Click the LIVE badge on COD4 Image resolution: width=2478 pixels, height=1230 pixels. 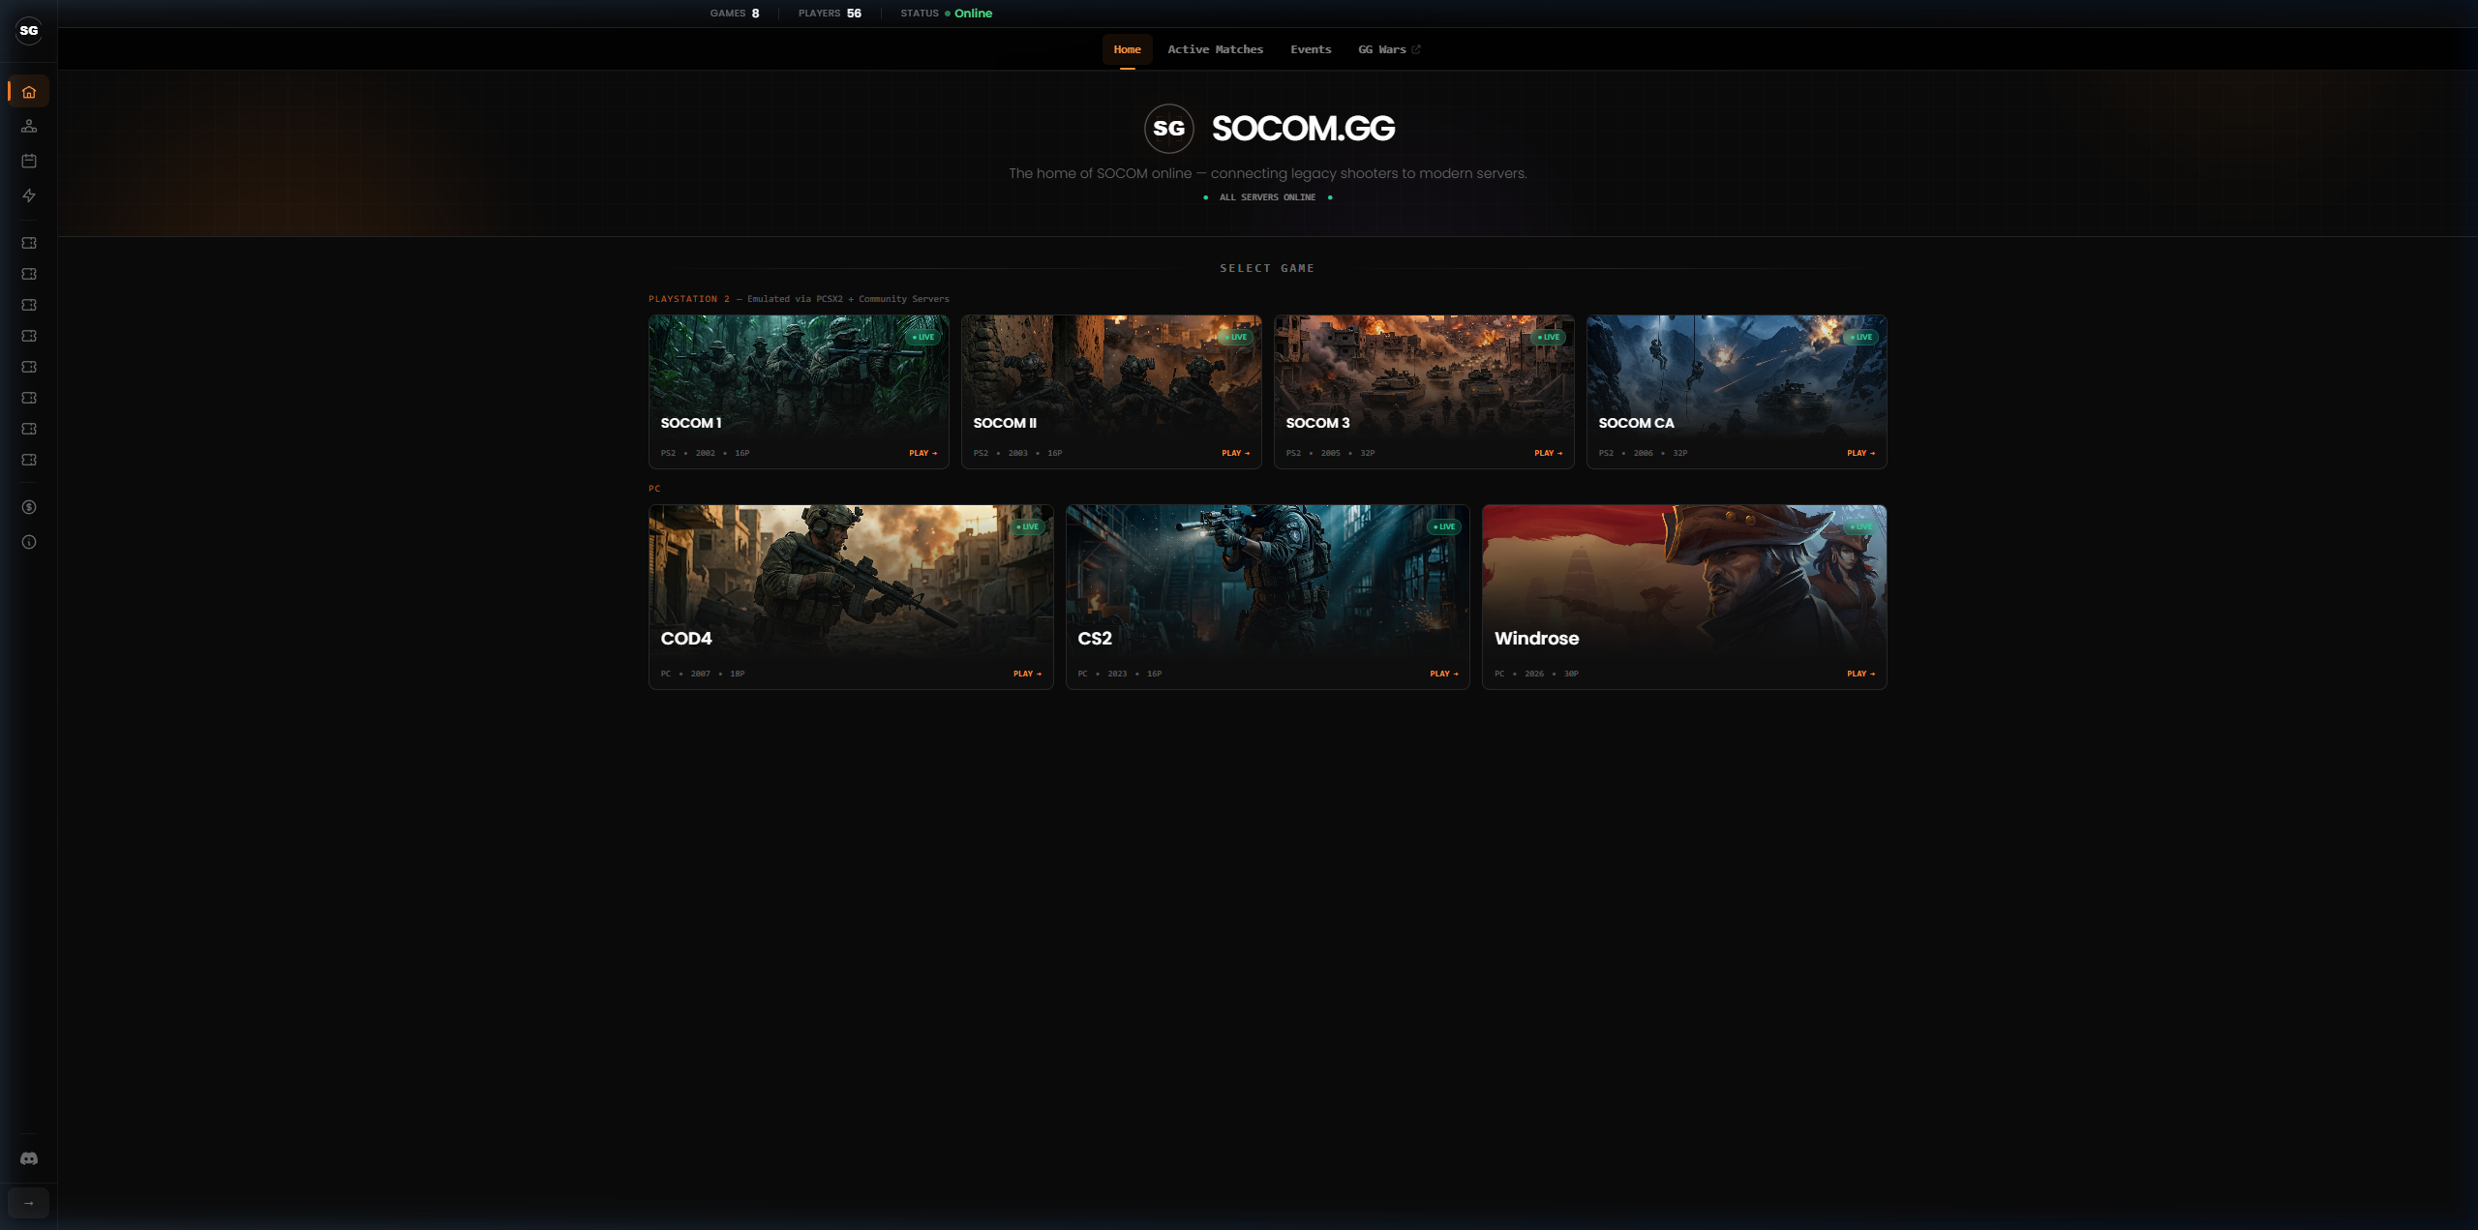click(1028, 526)
